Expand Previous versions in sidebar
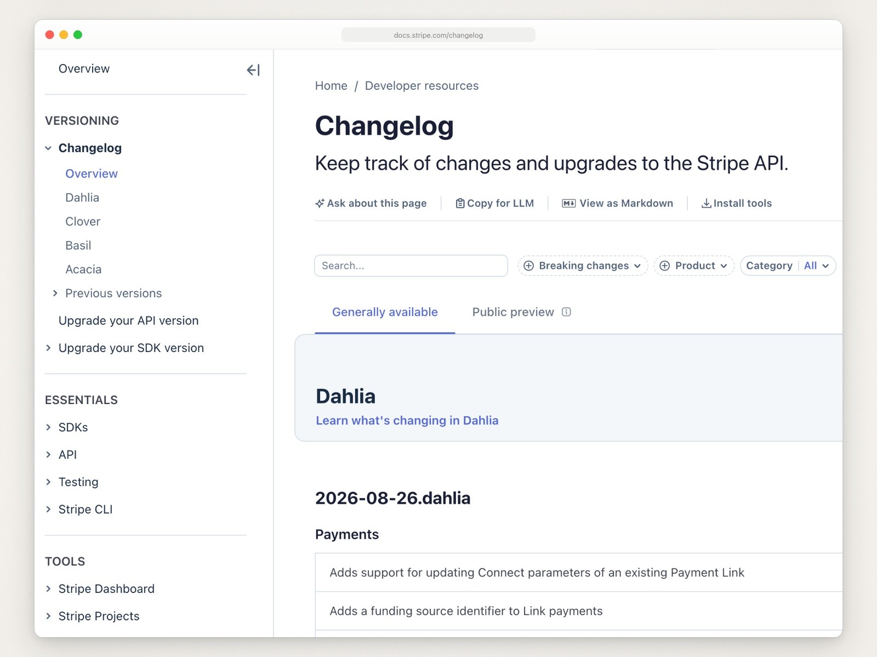The image size is (877, 657). 55,293
